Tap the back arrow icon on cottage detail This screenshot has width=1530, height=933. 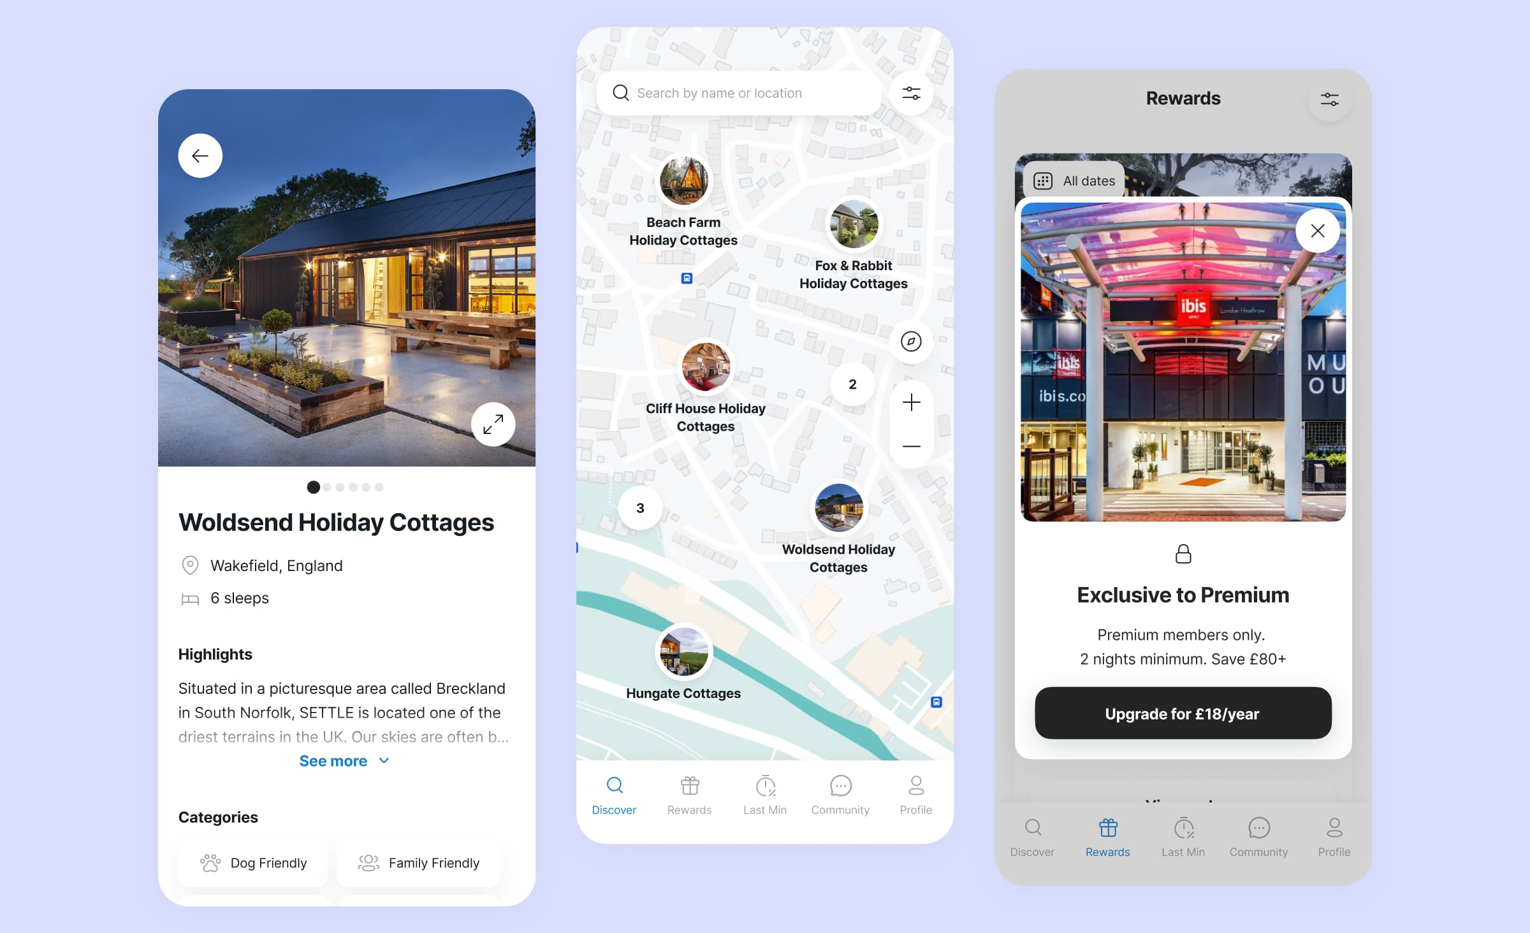201,155
